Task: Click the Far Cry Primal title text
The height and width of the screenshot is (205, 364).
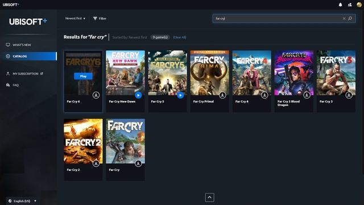Action: coord(204,101)
